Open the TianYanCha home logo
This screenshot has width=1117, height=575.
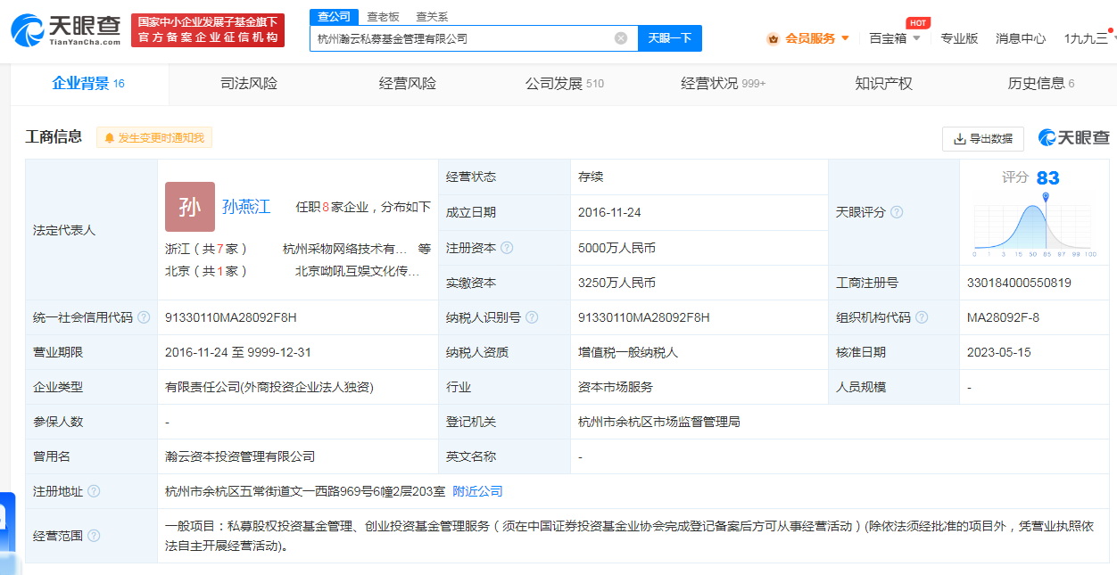66,30
